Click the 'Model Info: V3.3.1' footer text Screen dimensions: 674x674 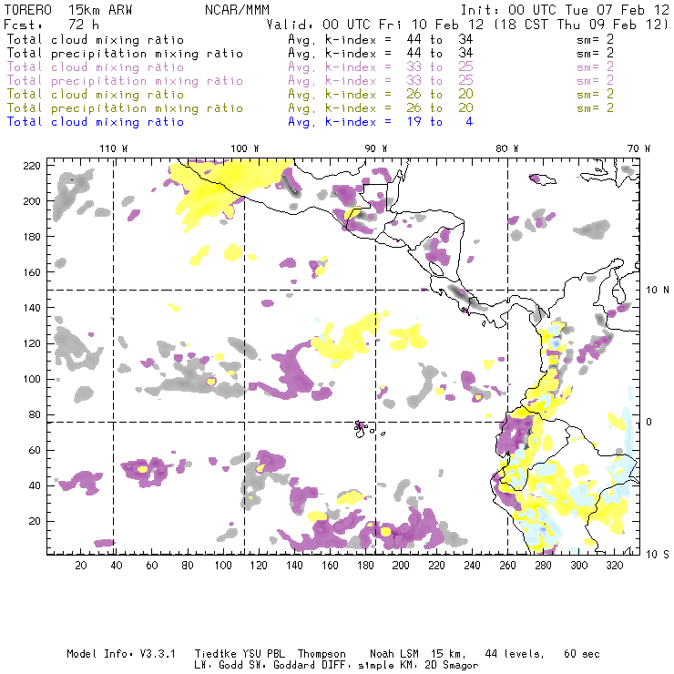[x=121, y=654]
